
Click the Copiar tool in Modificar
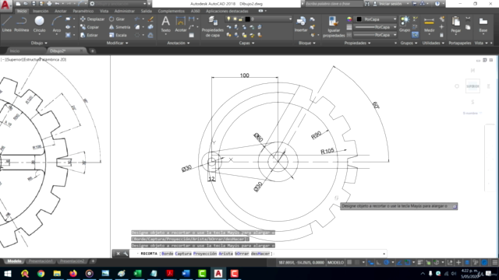coord(90,27)
